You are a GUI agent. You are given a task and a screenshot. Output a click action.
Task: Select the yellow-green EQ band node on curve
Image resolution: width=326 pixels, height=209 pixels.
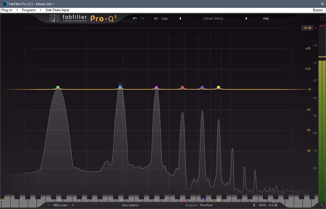(218, 87)
